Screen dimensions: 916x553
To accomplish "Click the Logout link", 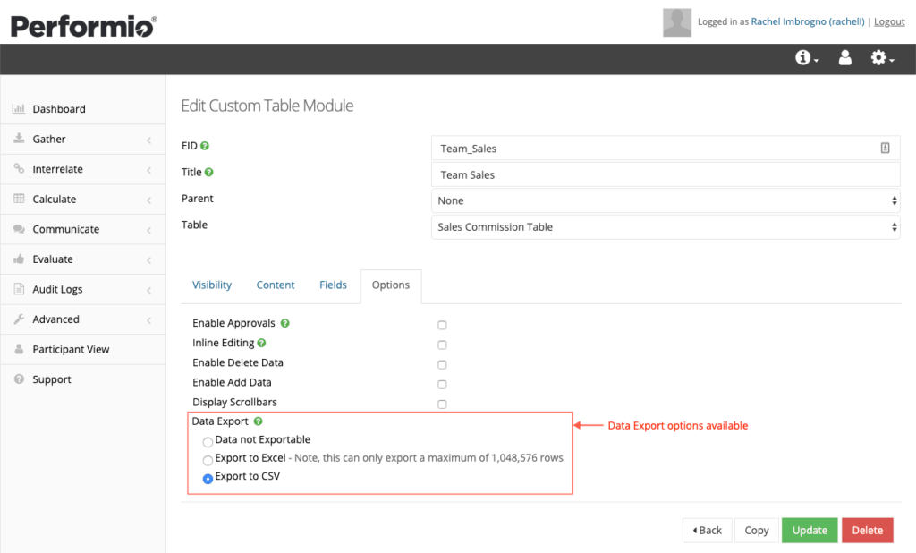I will point(889,21).
